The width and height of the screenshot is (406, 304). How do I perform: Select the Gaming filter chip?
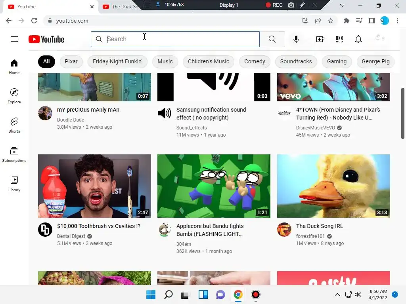click(337, 61)
